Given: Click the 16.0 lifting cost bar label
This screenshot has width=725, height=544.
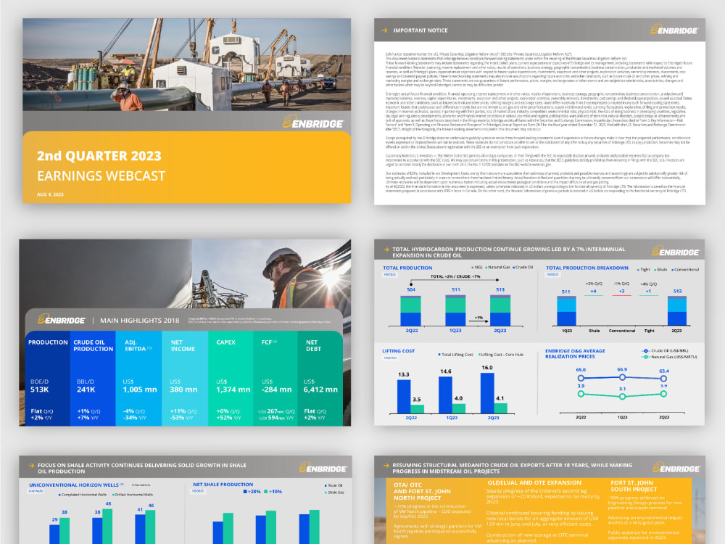Looking at the screenshot, I should [x=487, y=368].
